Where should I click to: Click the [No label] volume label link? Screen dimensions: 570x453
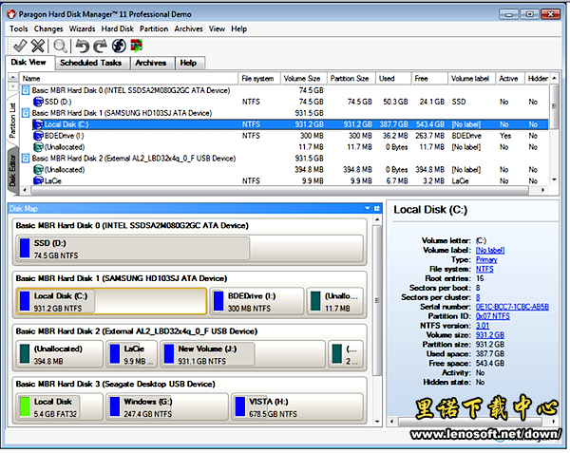pyautogui.click(x=489, y=251)
